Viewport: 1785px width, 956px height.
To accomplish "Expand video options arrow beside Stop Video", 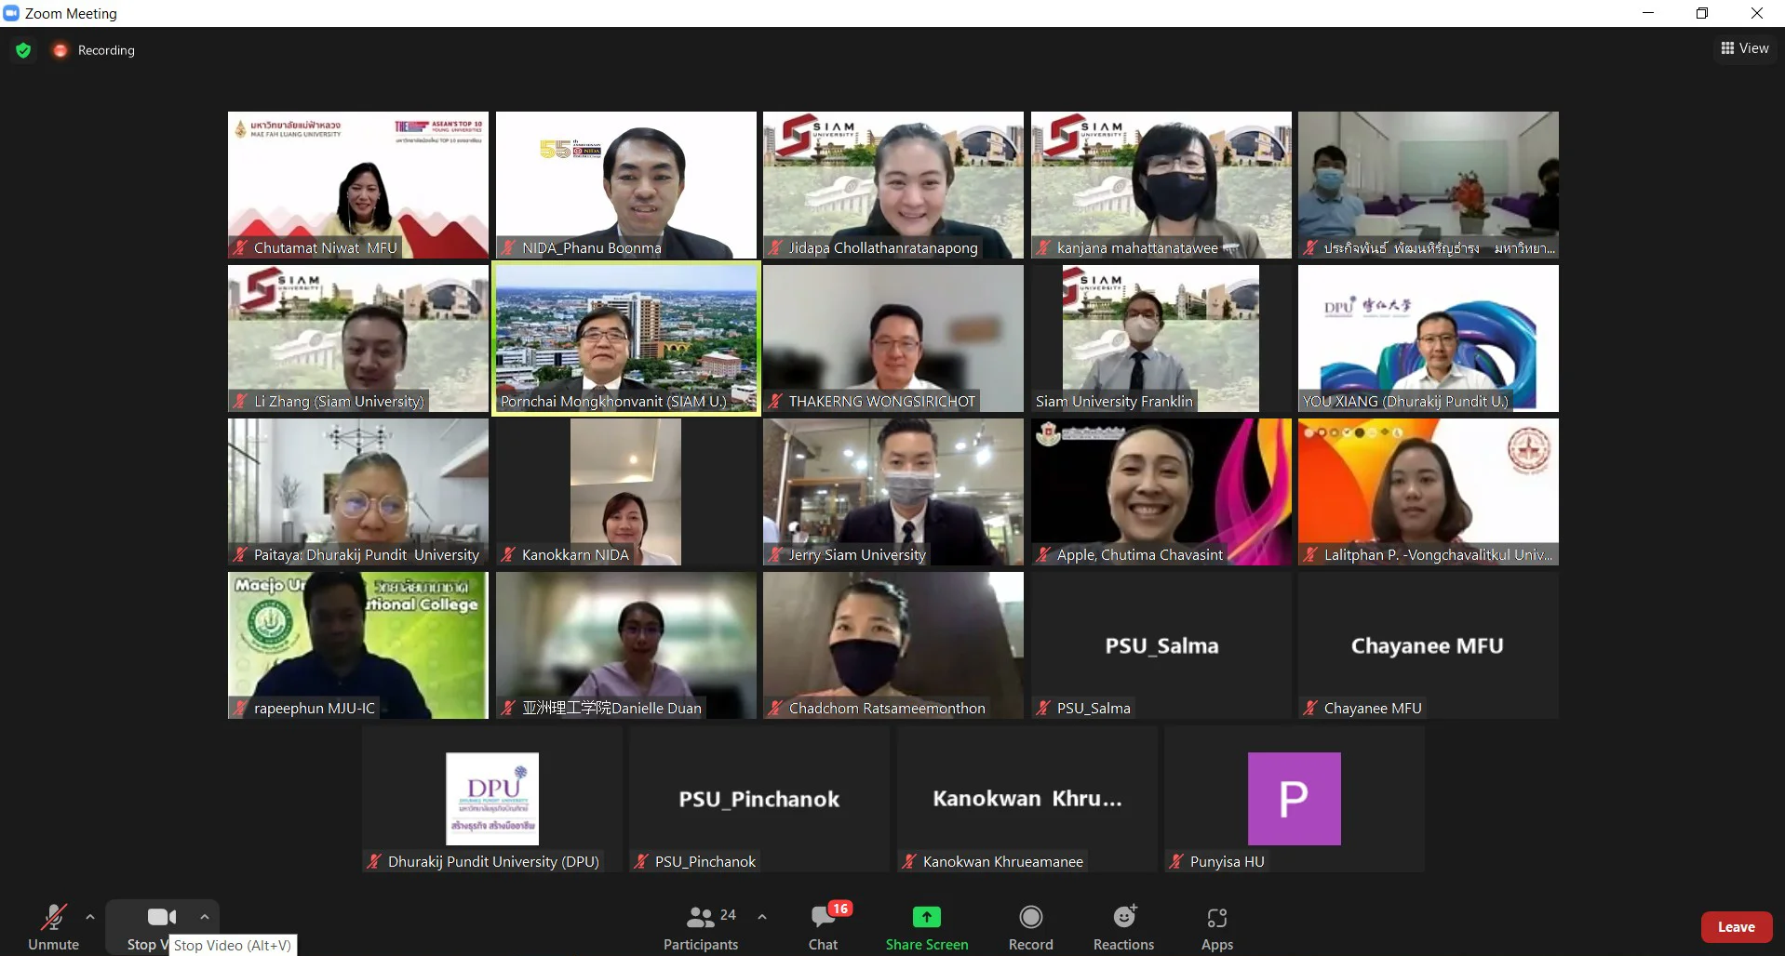I will [x=205, y=917].
